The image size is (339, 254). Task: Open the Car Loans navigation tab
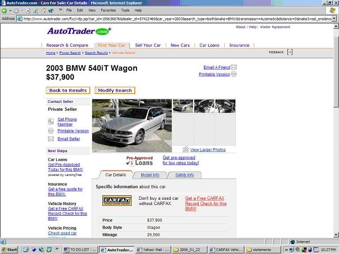coord(209,45)
